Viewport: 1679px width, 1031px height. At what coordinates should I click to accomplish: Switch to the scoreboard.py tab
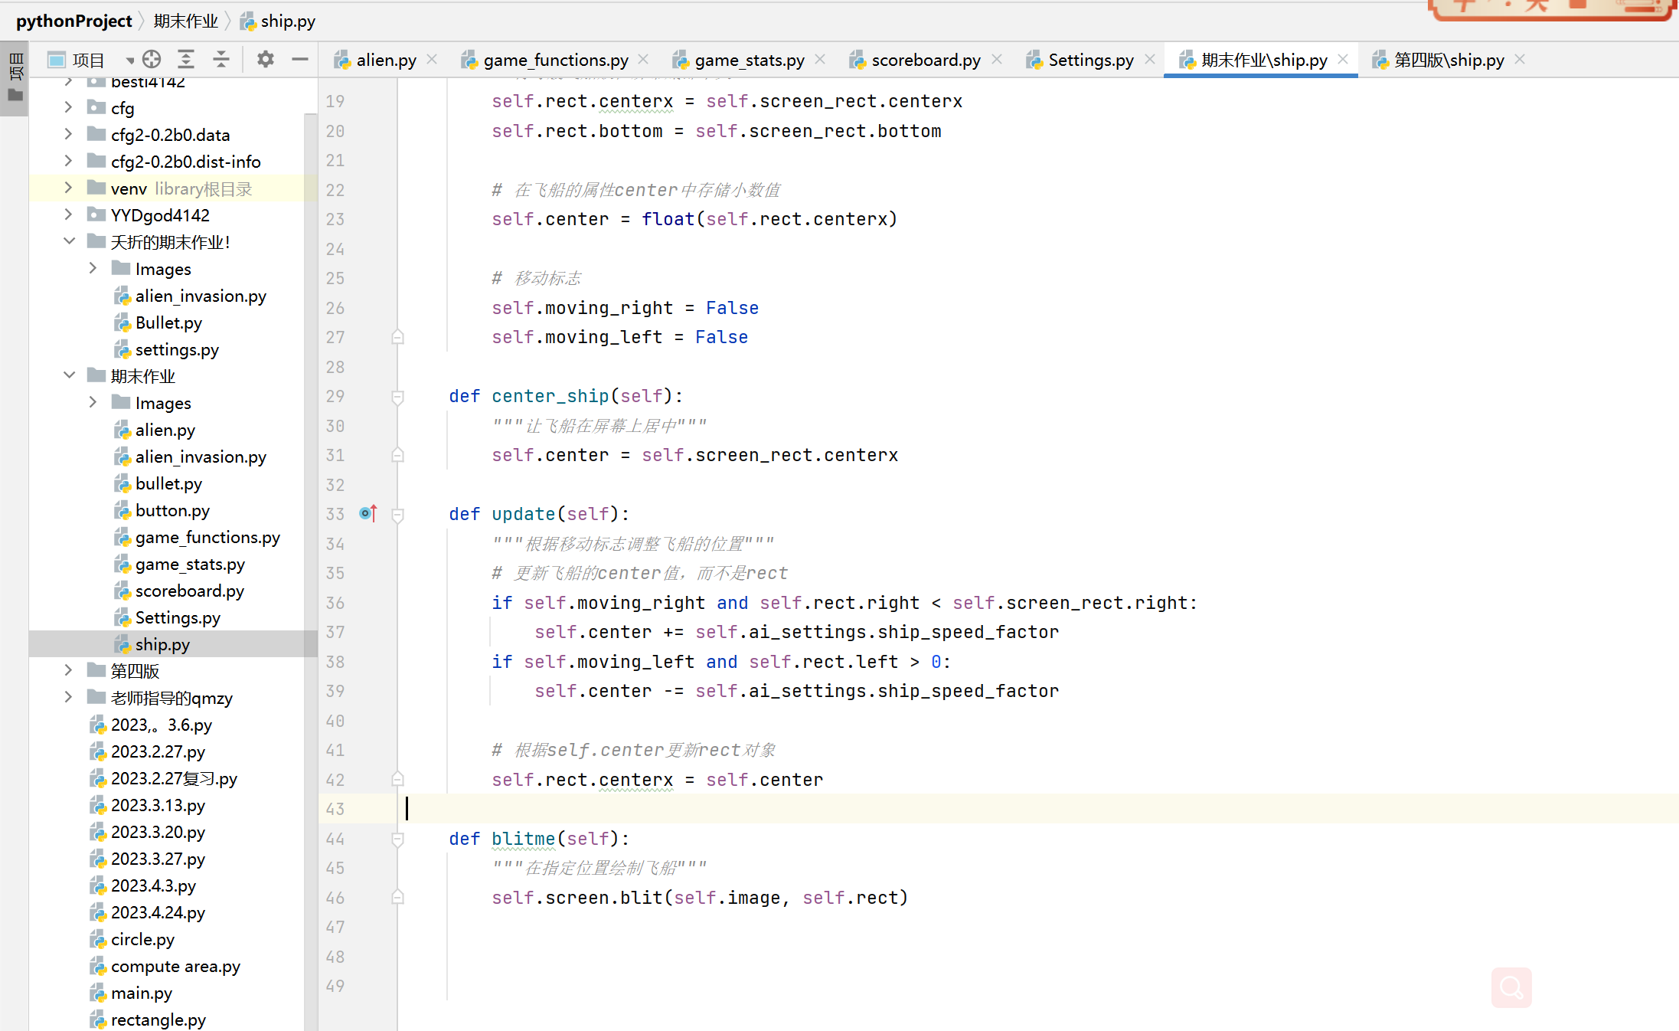926,60
